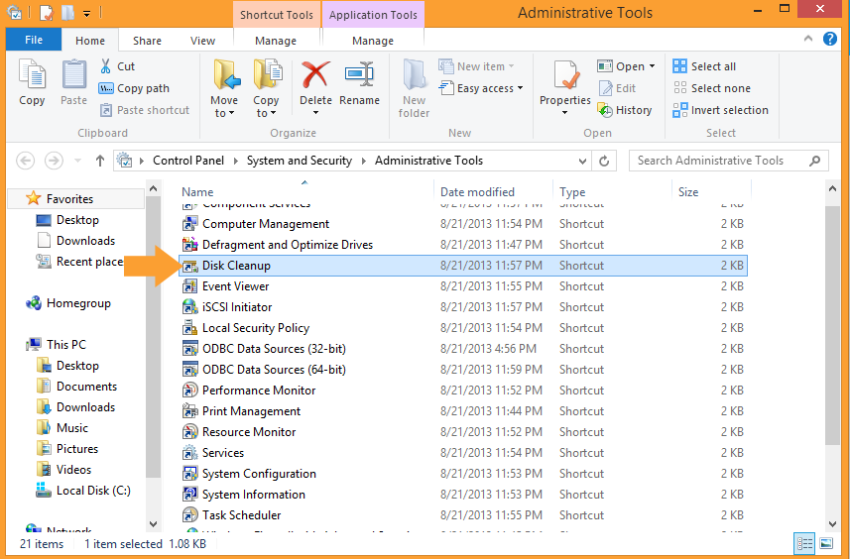Click Paste shortcut in Clipboard group
Screen dimensions: 850x559
145,110
